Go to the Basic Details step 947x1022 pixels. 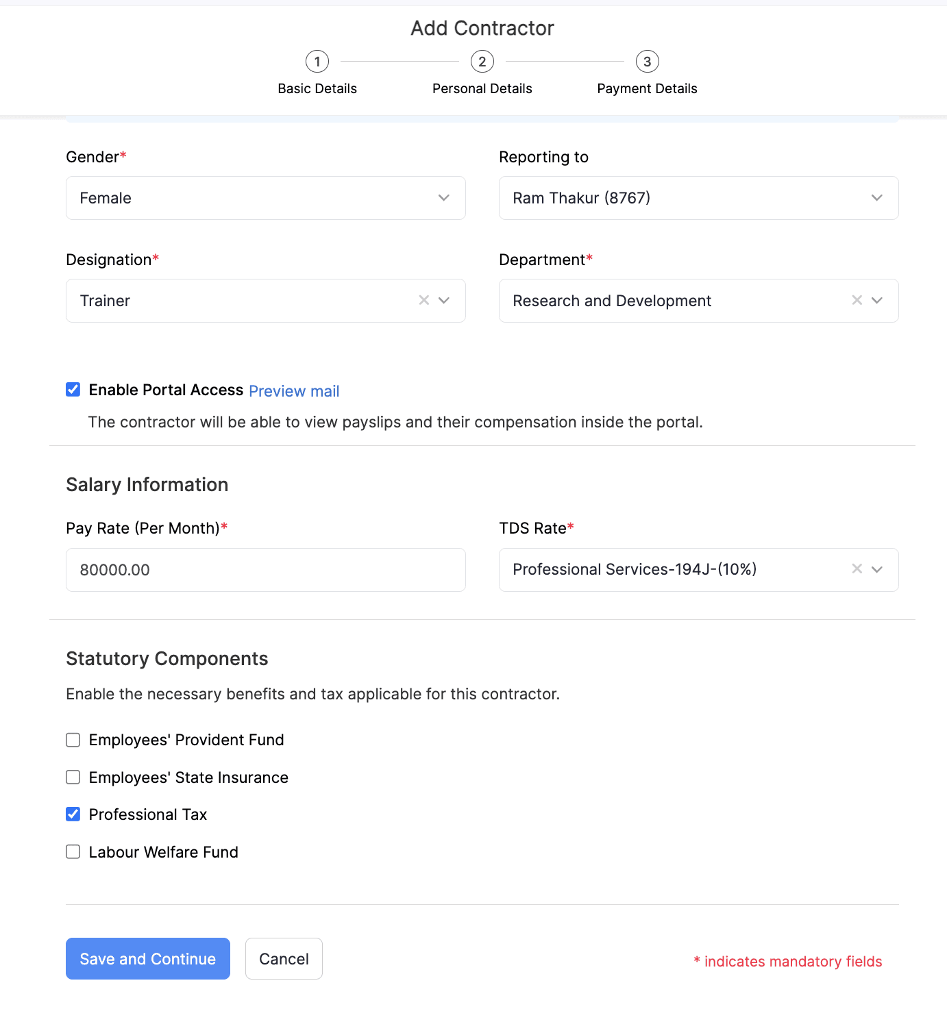point(317,88)
